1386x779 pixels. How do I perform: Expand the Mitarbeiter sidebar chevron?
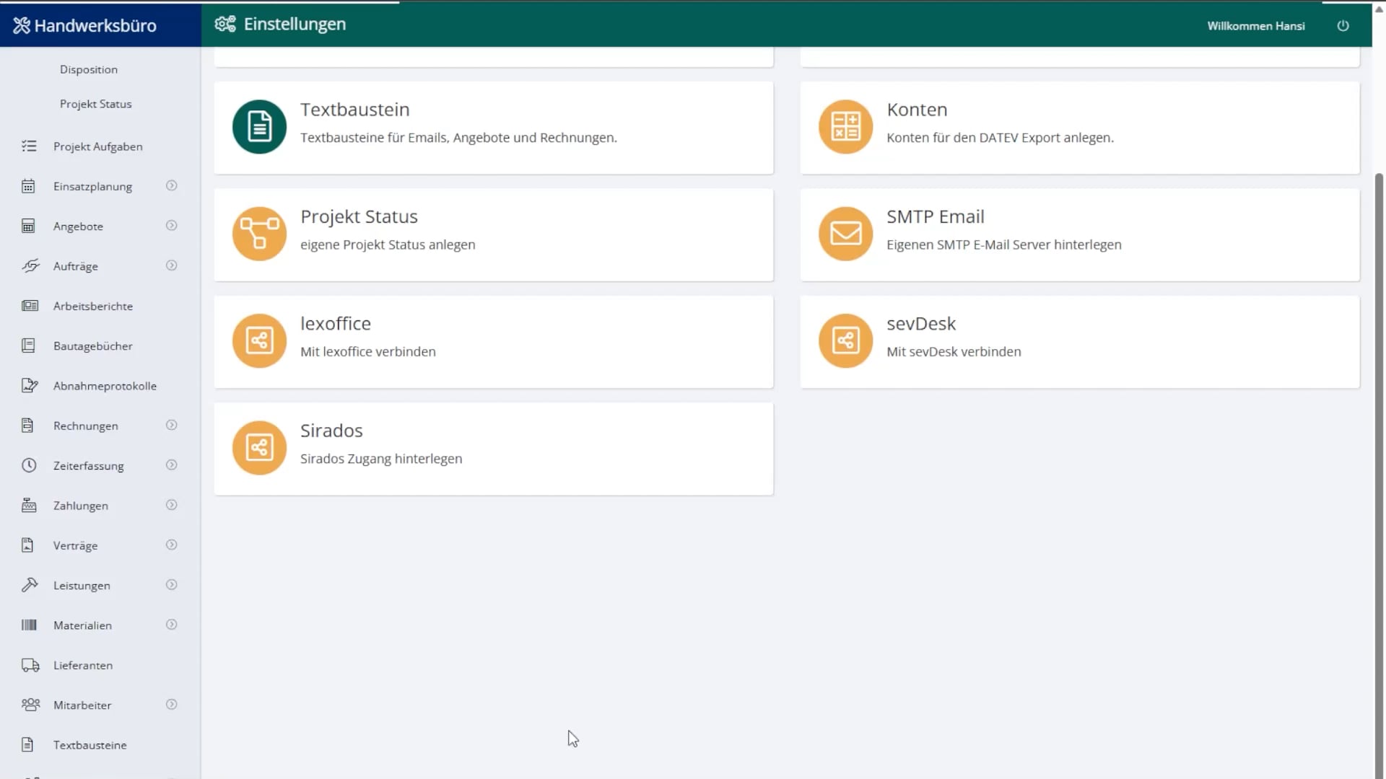171,705
